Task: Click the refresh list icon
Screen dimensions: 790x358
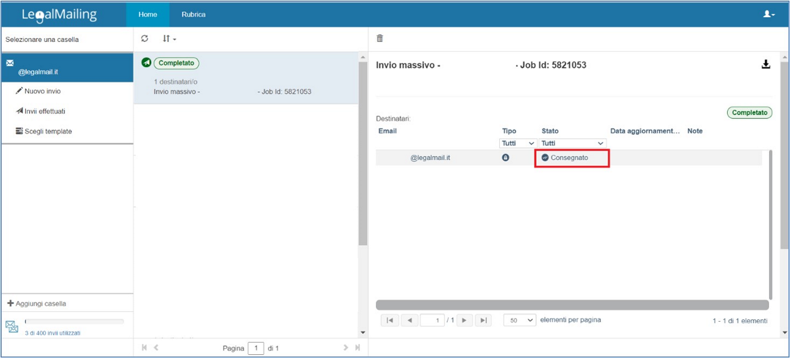Action: [144, 39]
